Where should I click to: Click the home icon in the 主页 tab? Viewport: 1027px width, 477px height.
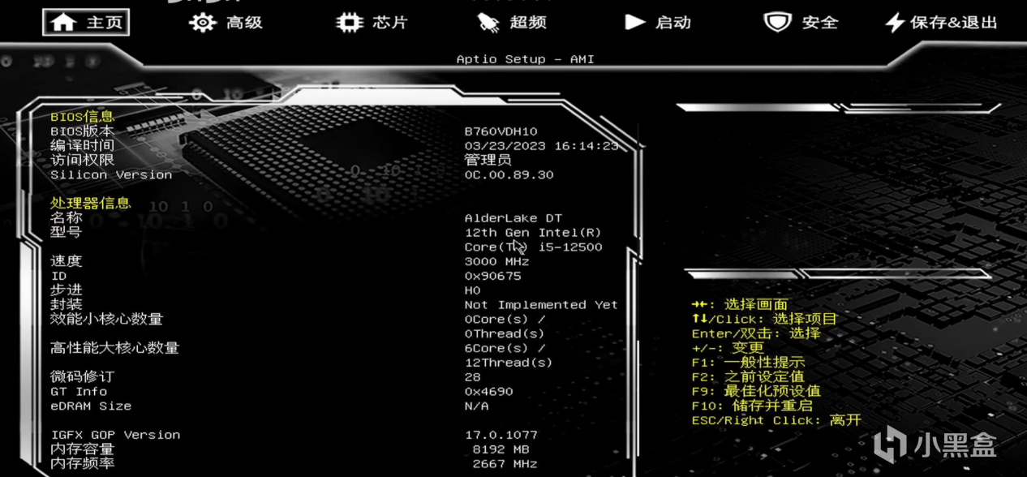[x=62, y=22]
